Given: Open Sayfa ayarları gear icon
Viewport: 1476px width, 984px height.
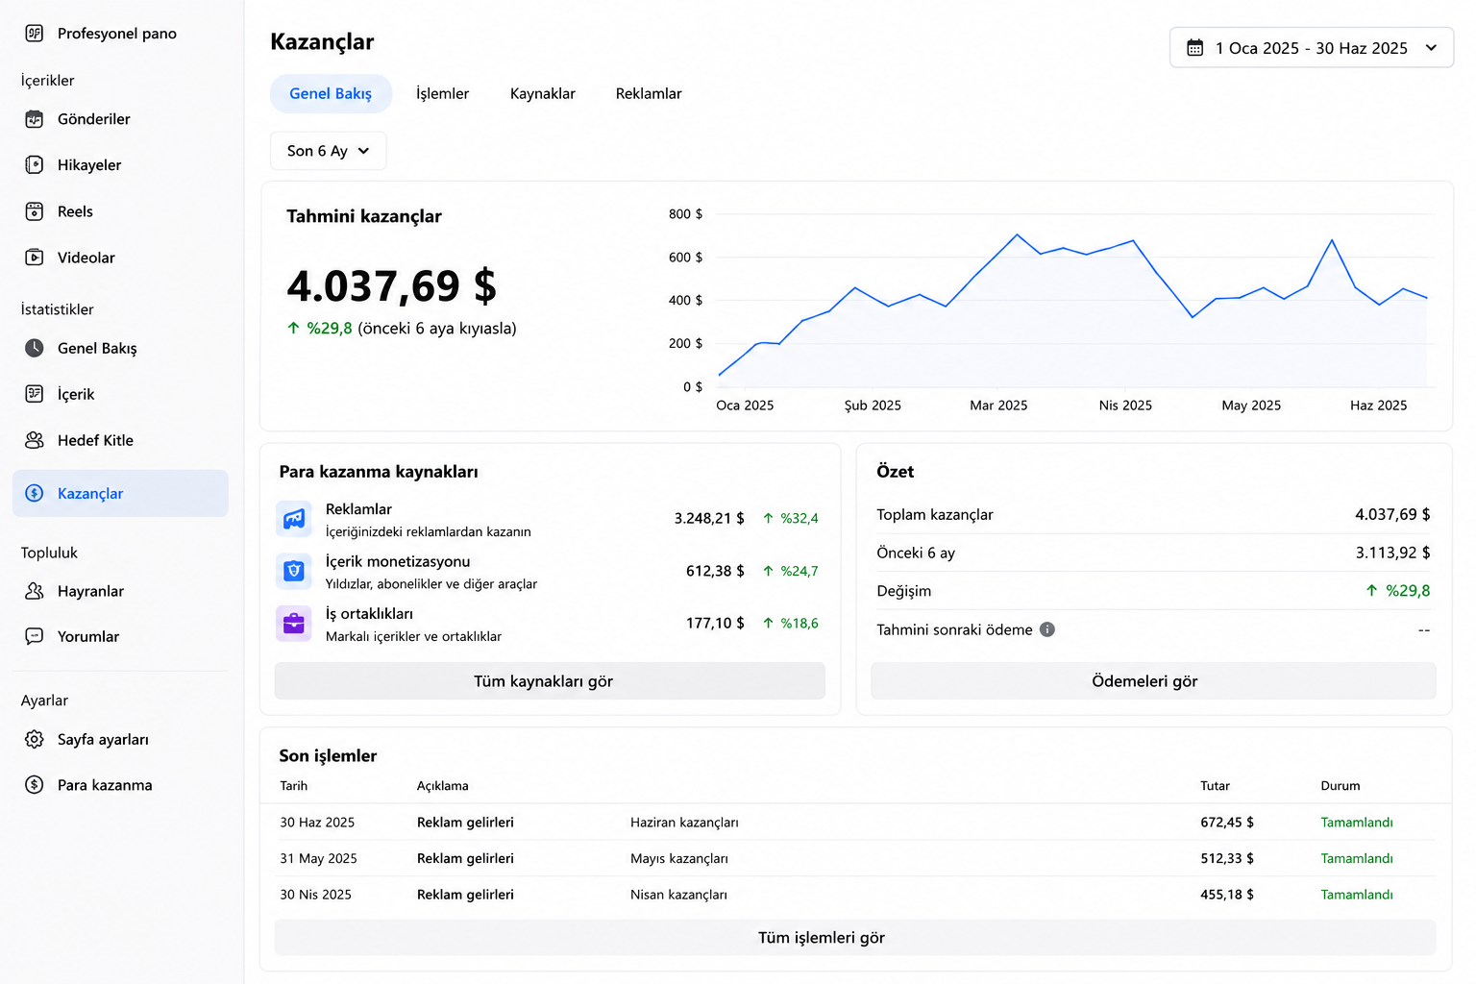Looking at the screenshot, I should pos(35,739).
